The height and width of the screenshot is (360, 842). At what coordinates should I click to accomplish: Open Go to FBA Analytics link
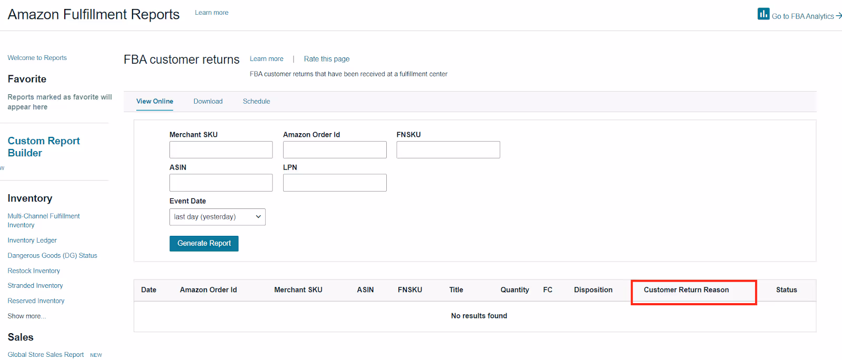tap(807, 16)
